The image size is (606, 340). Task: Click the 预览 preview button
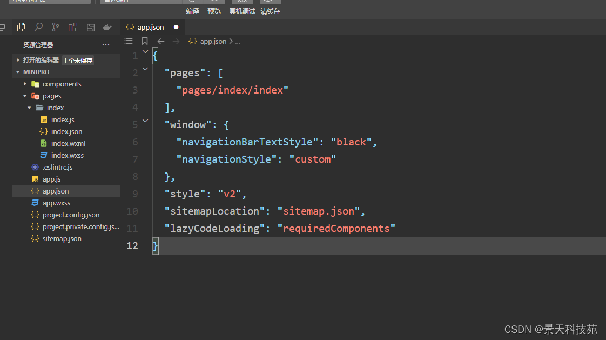click(x=214, y=11)
